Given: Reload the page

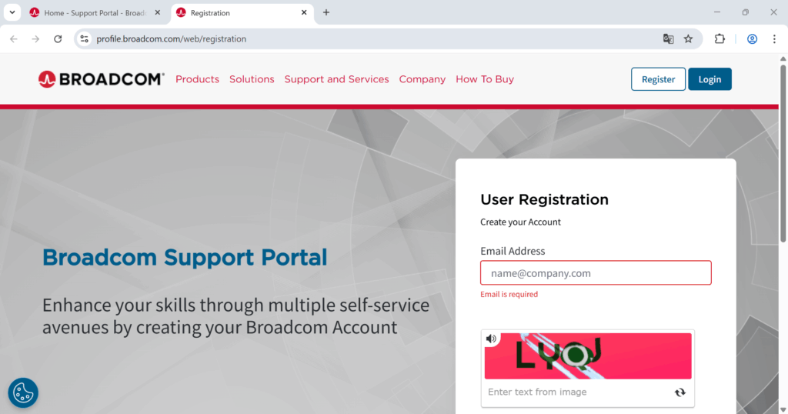Looking at the screenshot, I should pos(58,38).
